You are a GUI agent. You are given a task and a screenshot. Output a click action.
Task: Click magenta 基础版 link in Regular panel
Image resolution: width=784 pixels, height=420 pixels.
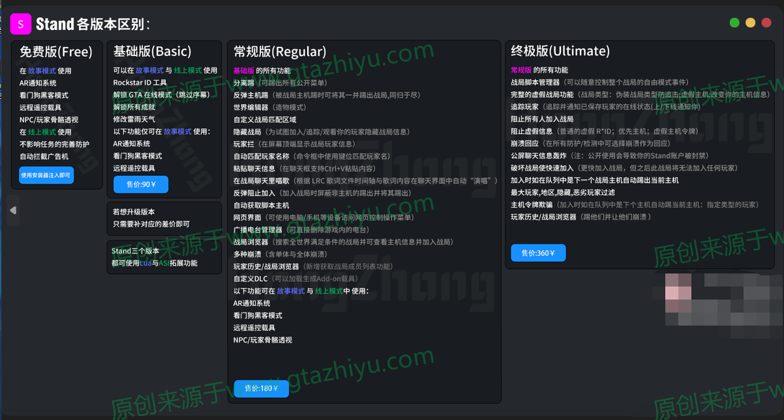[243, 70]
